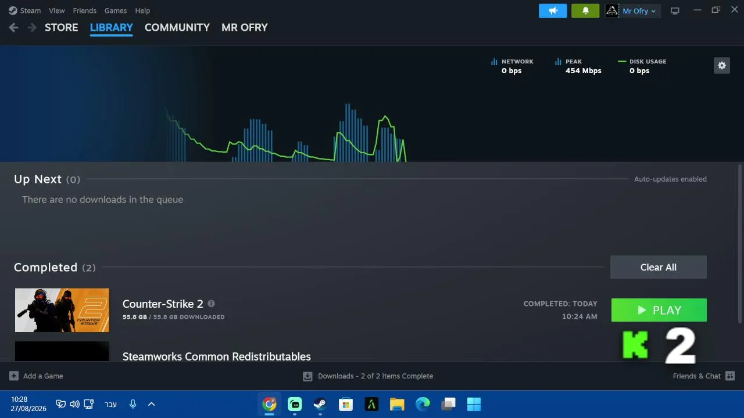Click the Auto-updates enabled text
Image resolution: width=744 pixels, height=418 pixels.
click(670, 179)
